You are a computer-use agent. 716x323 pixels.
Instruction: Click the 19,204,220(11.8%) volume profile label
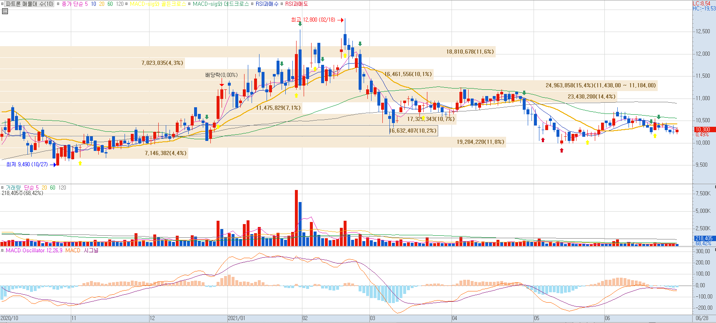click(x=481, y=142)
